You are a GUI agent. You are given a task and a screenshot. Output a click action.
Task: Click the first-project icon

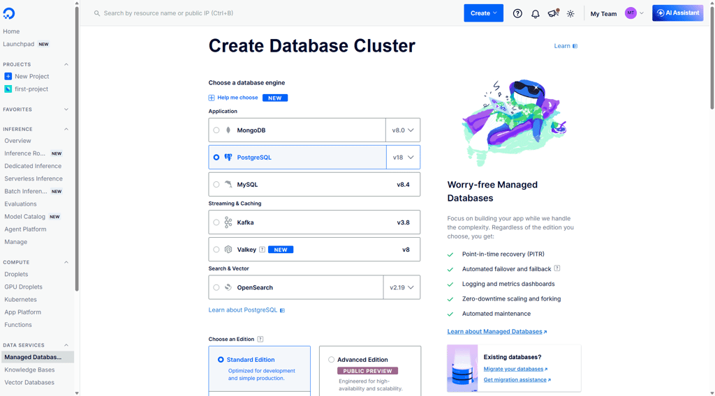(8, 89)
